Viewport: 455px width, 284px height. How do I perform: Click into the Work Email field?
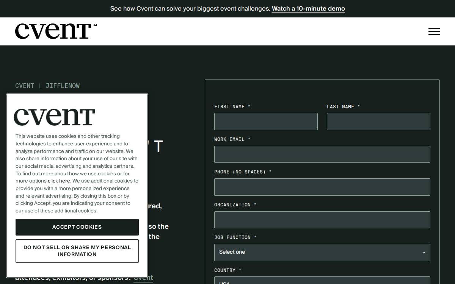click(322, 154)
